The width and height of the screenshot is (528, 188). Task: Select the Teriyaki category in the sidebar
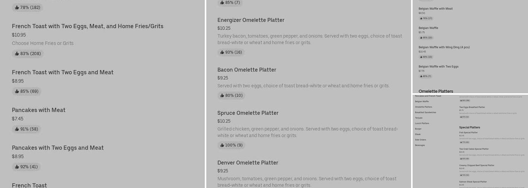[x=419, y=118]
